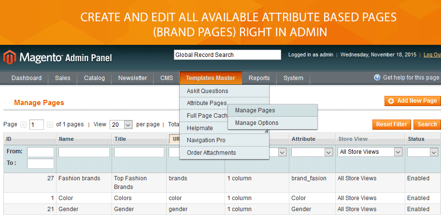Click the help question mark icon
441x215 pixels.
click(x=377, y=78)
